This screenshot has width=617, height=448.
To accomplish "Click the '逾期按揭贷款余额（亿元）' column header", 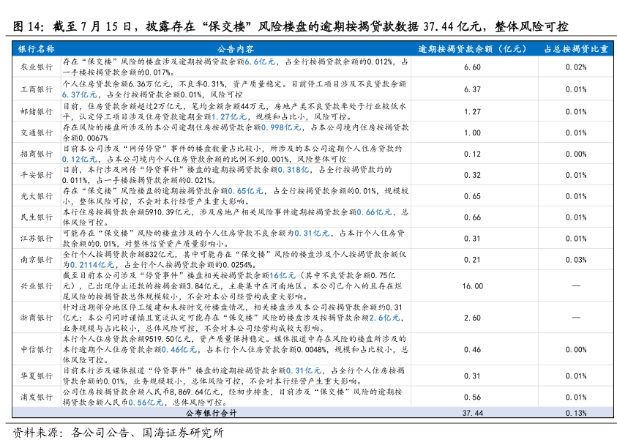I will 472,49.
